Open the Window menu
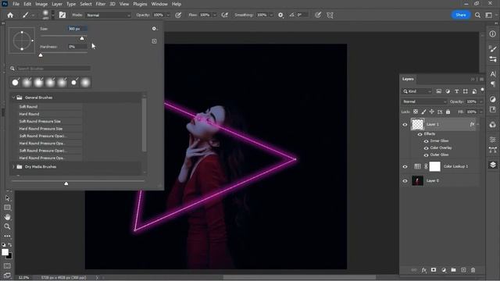 159,4
